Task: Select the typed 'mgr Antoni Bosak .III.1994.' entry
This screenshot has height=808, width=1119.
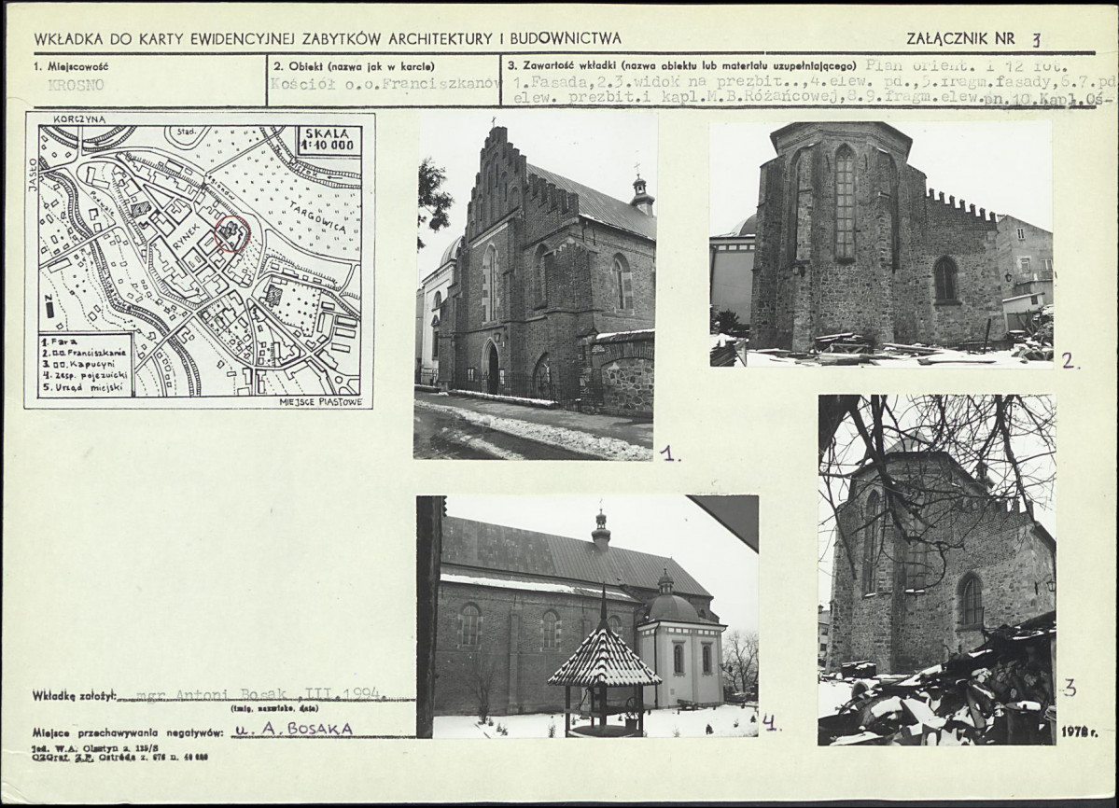Action: click(260, 694)
